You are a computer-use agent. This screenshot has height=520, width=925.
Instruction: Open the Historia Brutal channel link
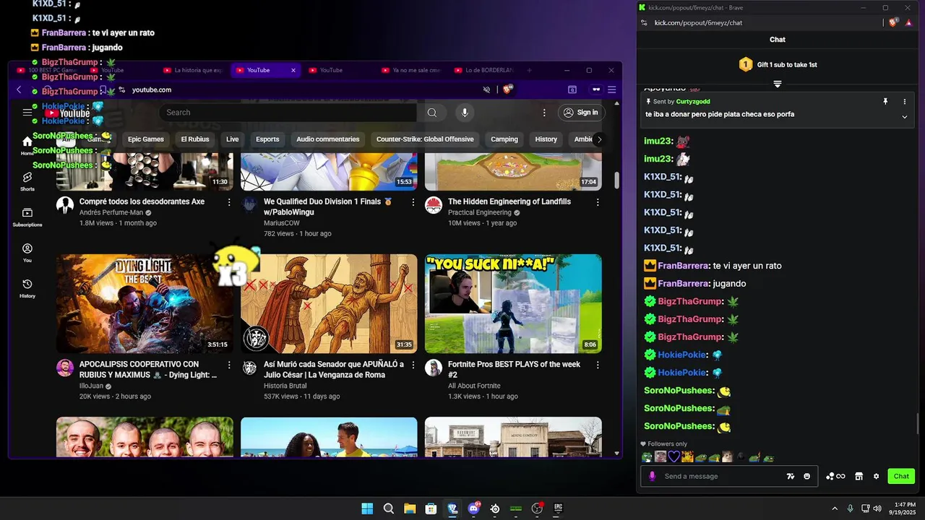tap(285, 386)
